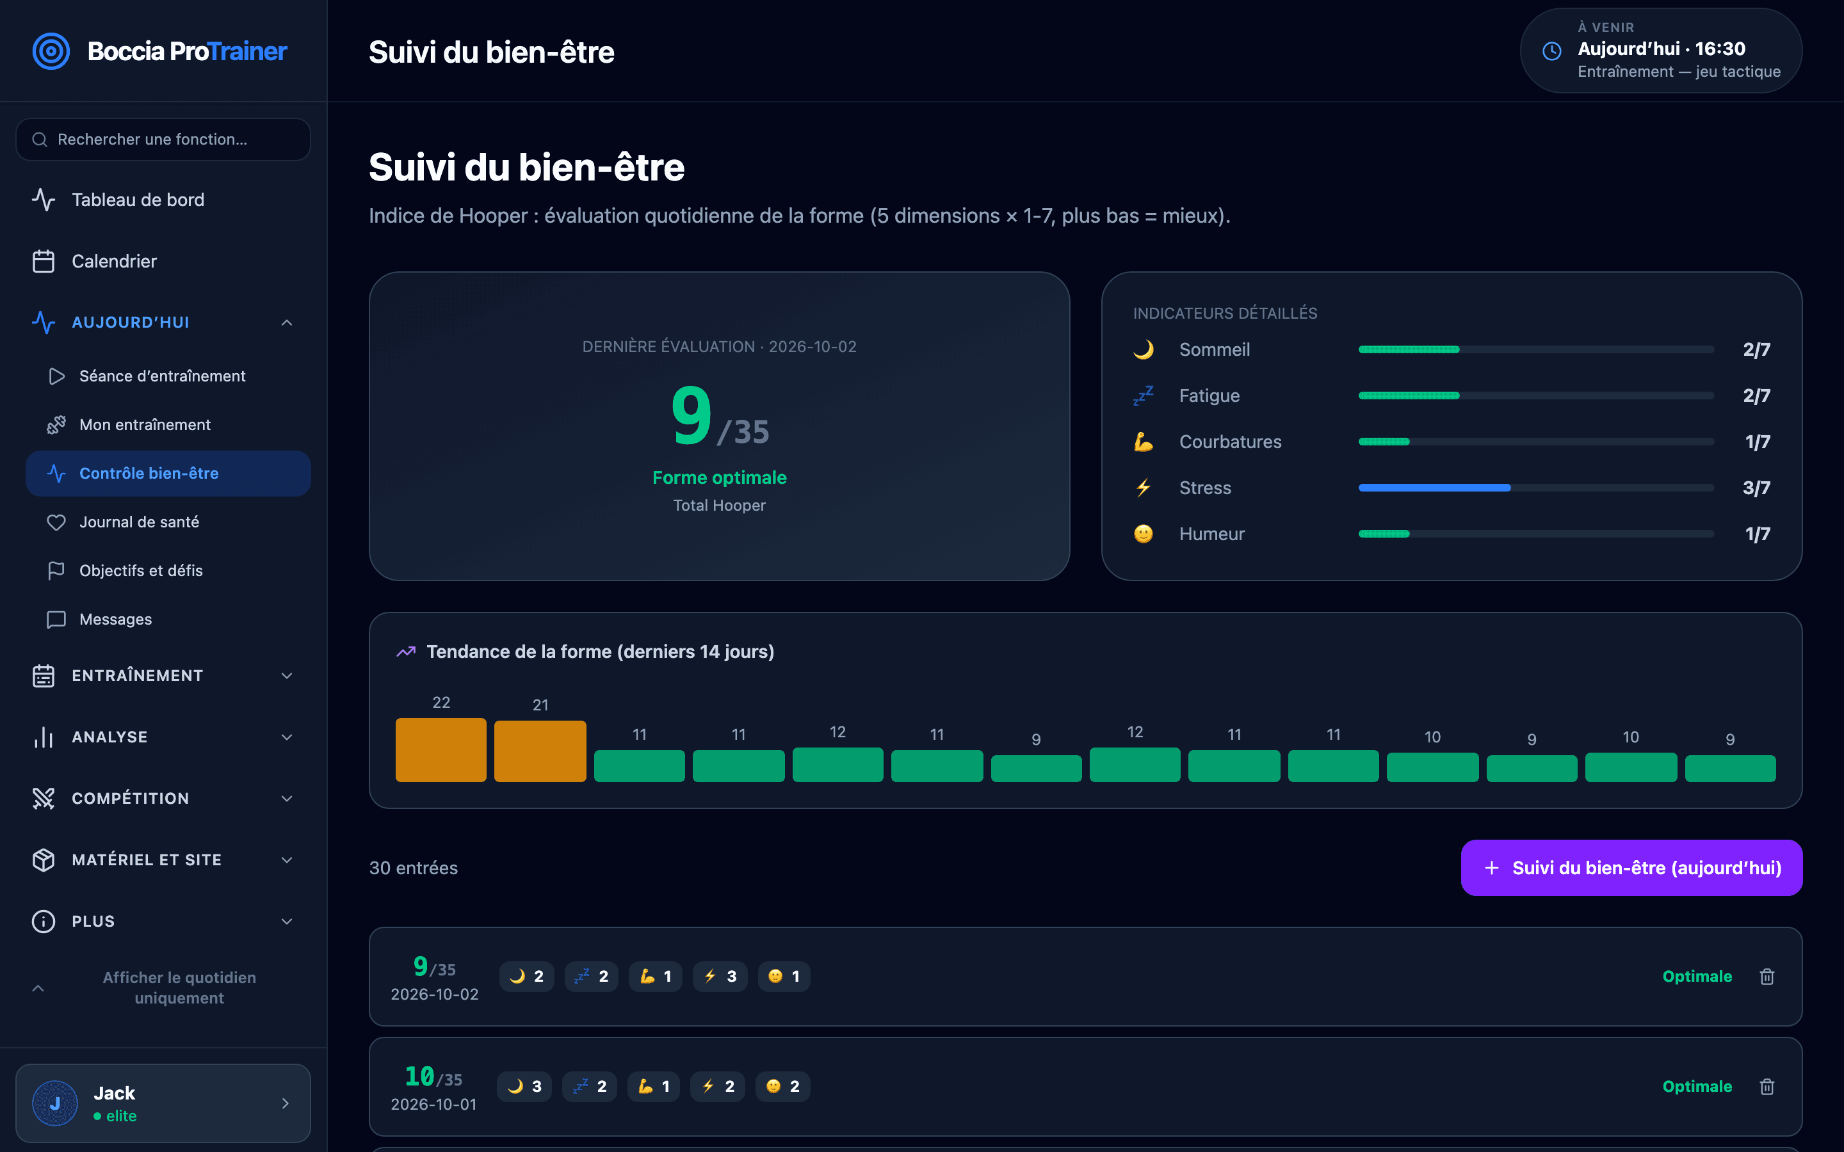Click Jack's avatar circle in the sidebar
1844x1152 pixels.
(55, 1103)
